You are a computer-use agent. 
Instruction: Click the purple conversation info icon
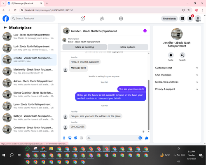145,31
